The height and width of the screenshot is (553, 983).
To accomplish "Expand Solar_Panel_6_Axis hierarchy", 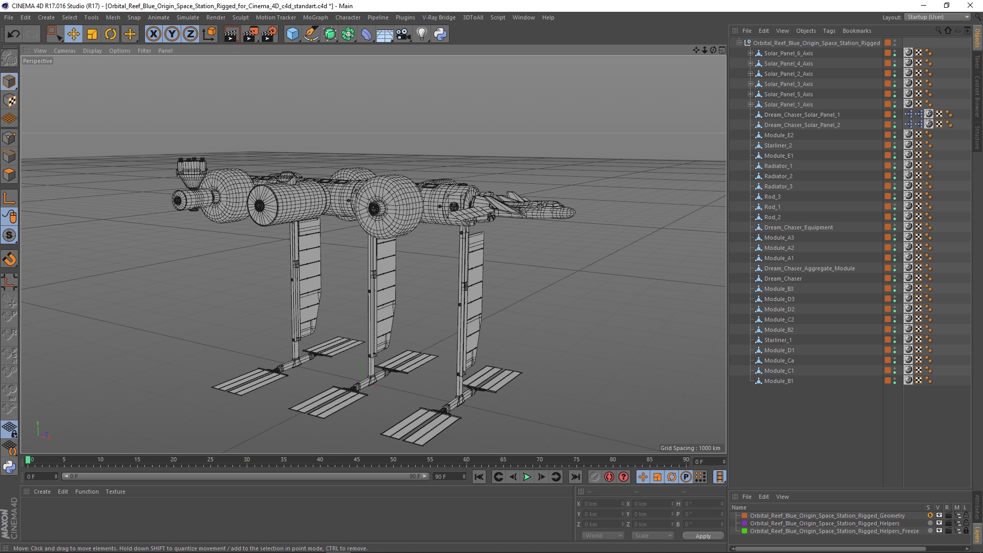I will (751, 53).
